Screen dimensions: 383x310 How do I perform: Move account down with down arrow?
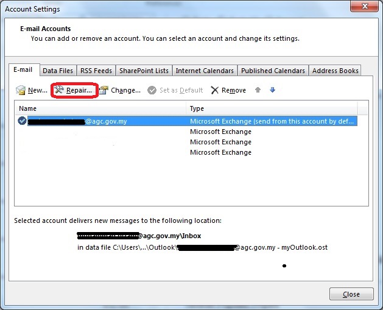tap(272, 90)
